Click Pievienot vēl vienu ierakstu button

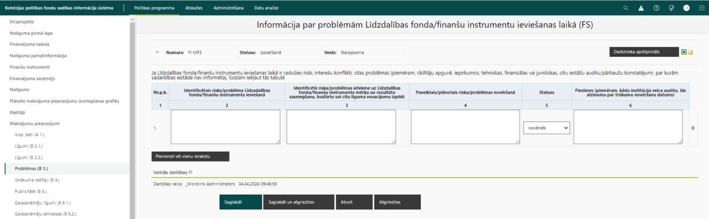click(190, 156)
